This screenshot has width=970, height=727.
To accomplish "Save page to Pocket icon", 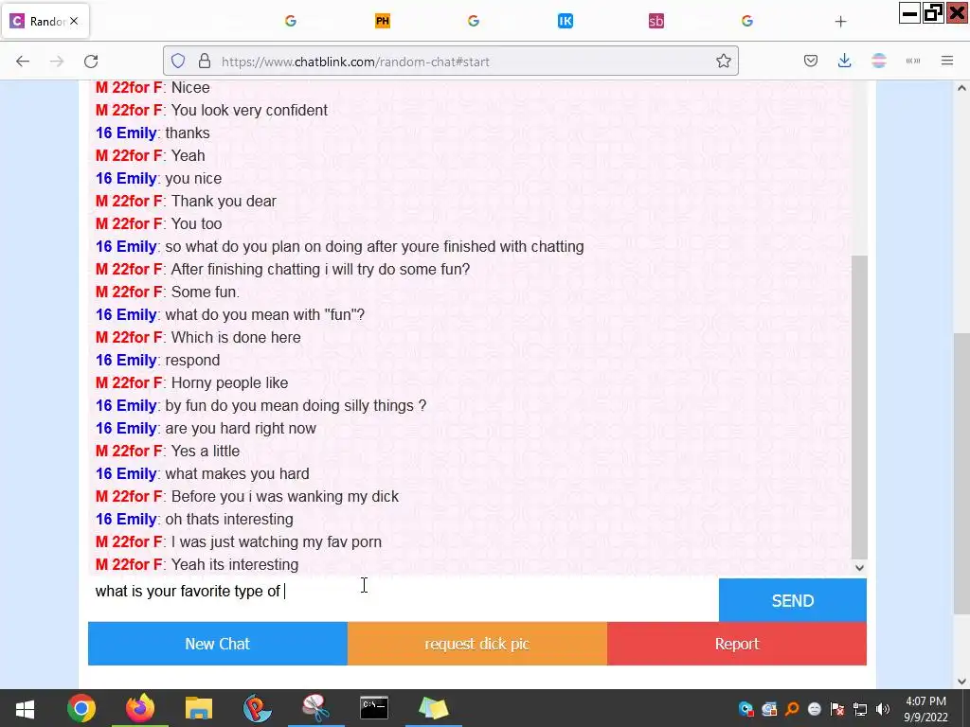I will click(x=811, y=62).
